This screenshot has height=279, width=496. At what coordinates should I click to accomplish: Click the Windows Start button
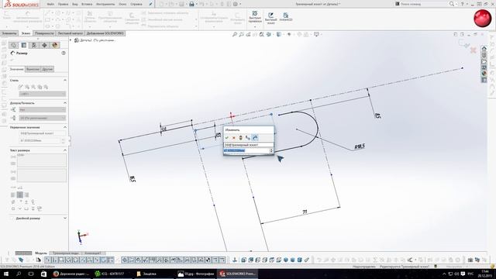tap(6, 274)
